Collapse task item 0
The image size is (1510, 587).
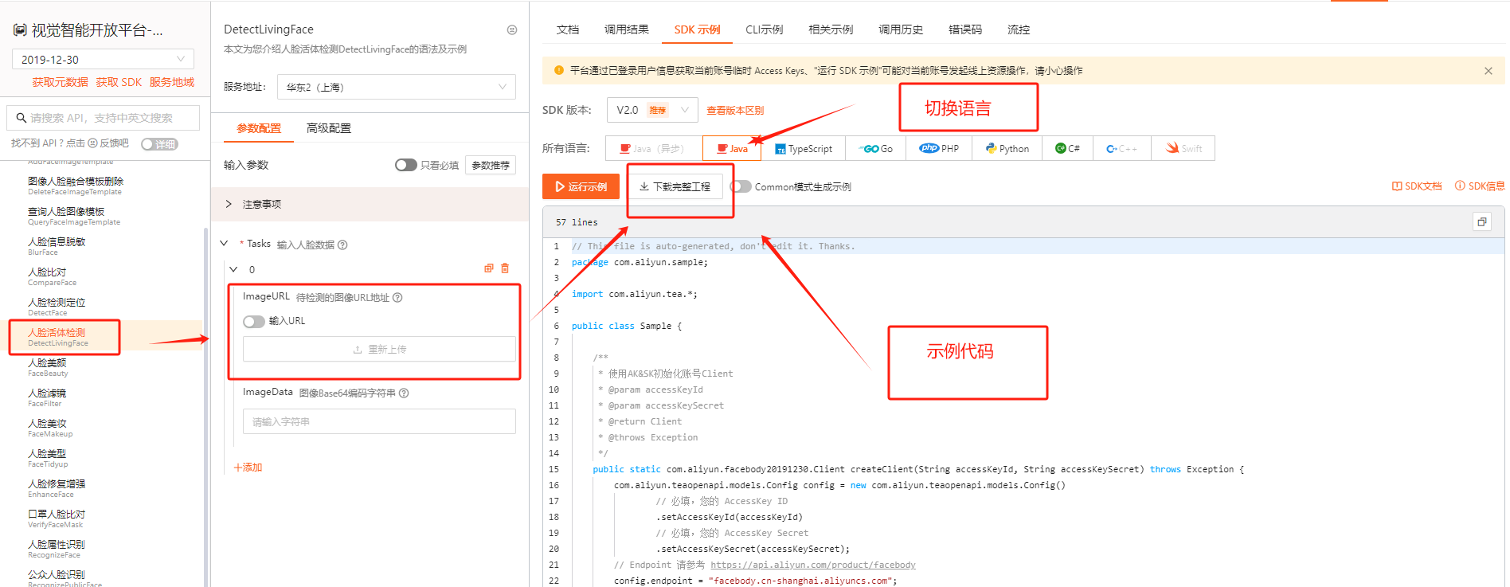tap(233, 269)
